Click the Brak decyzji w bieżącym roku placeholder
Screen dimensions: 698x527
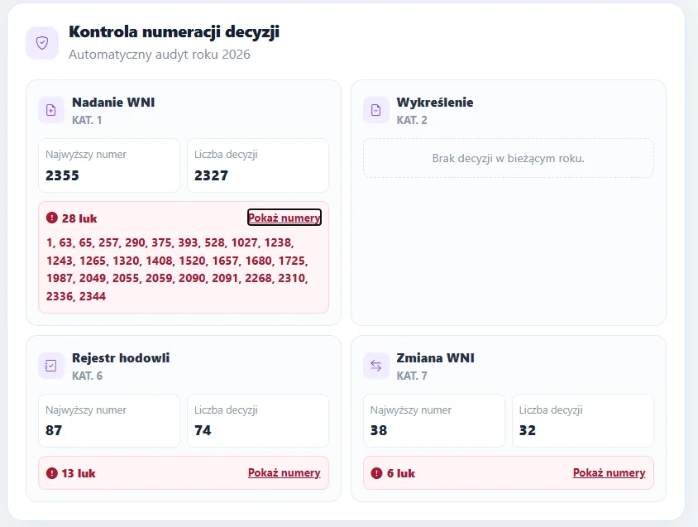pos(509,158)
